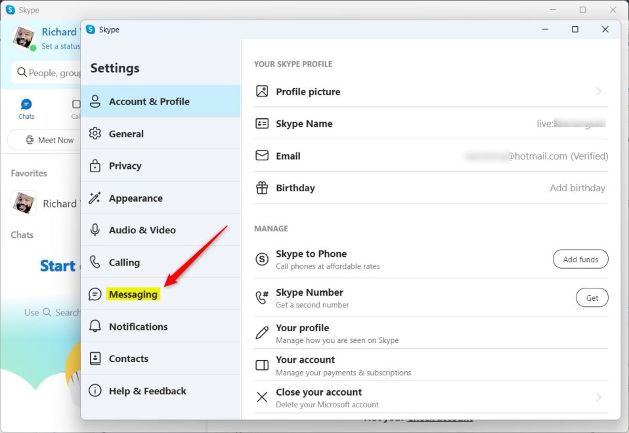Screen dimensions: 629x433
Task: Click Set a status in main window
Action: (61, 46)
